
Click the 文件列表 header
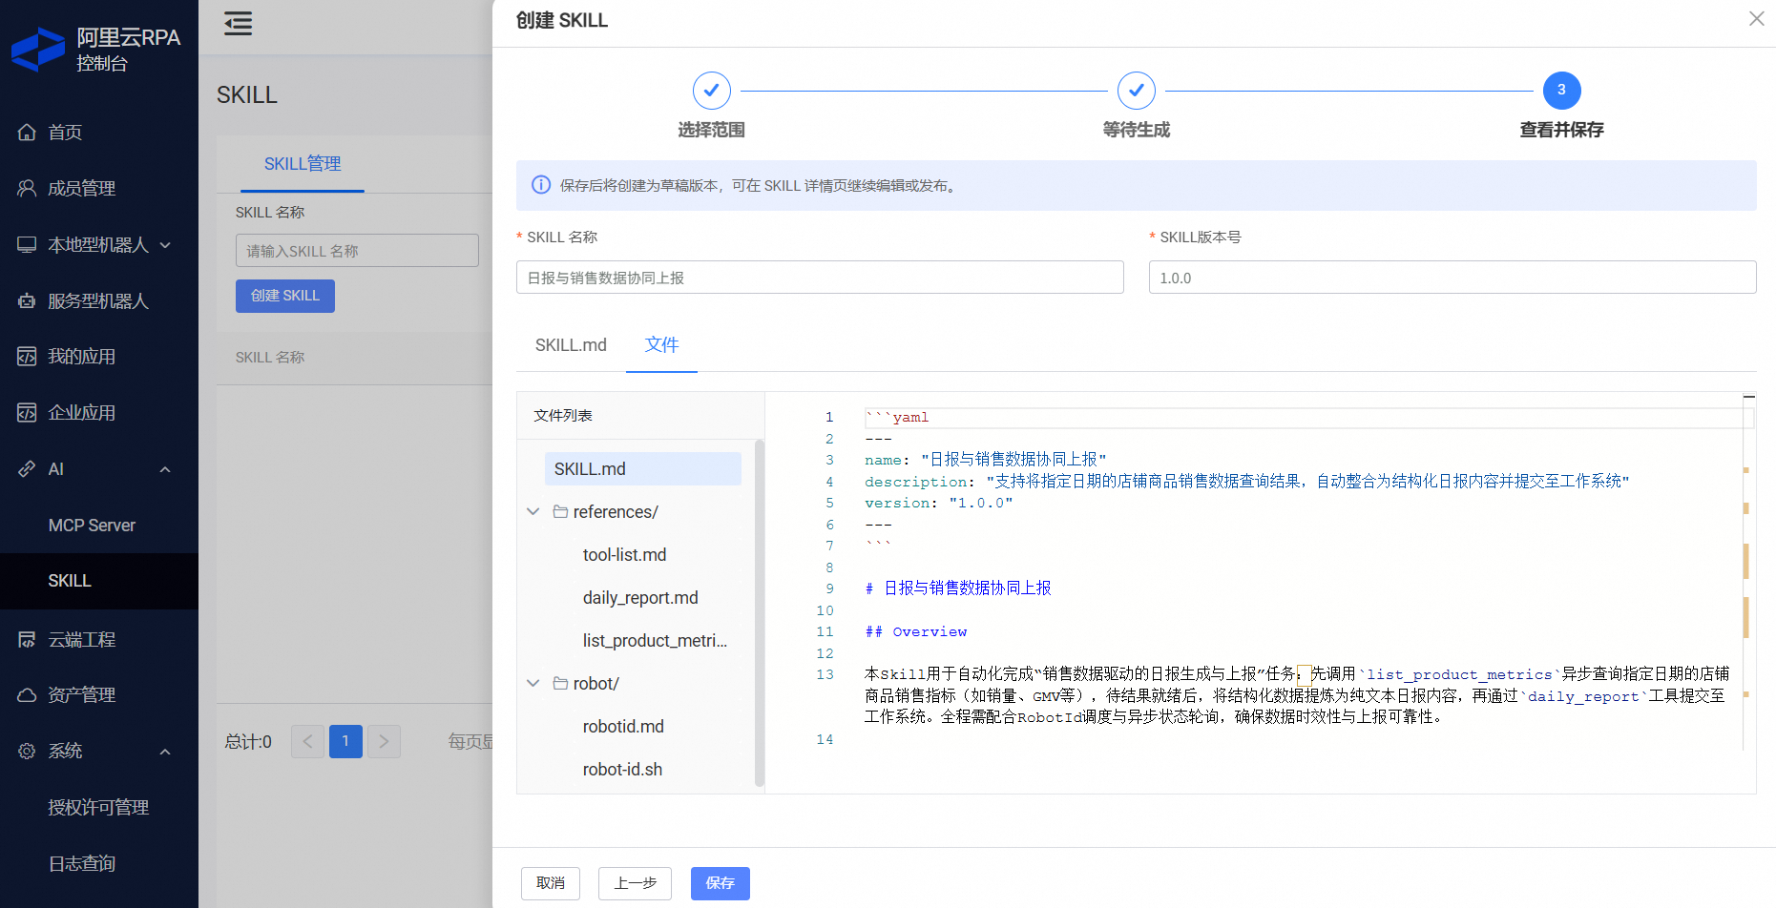click(563, 416)
